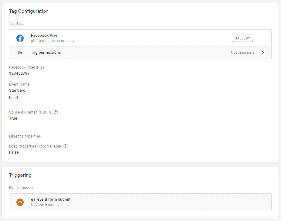The width and height of the screenshot is (281, 221).
Task: Open help icon next to Consent Granted (GDPR)
Action: pyautogui.click(x=56, y=112)
